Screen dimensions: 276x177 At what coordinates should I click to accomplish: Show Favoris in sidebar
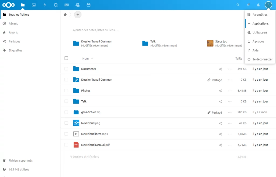pyautogui.click(x=30, y=32)
